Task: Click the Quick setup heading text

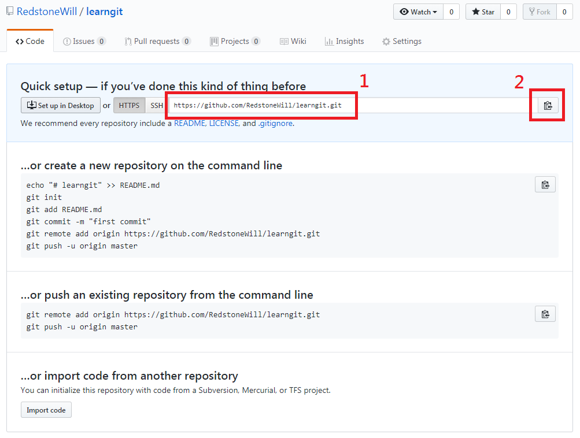Action: [x=163, y=86]
